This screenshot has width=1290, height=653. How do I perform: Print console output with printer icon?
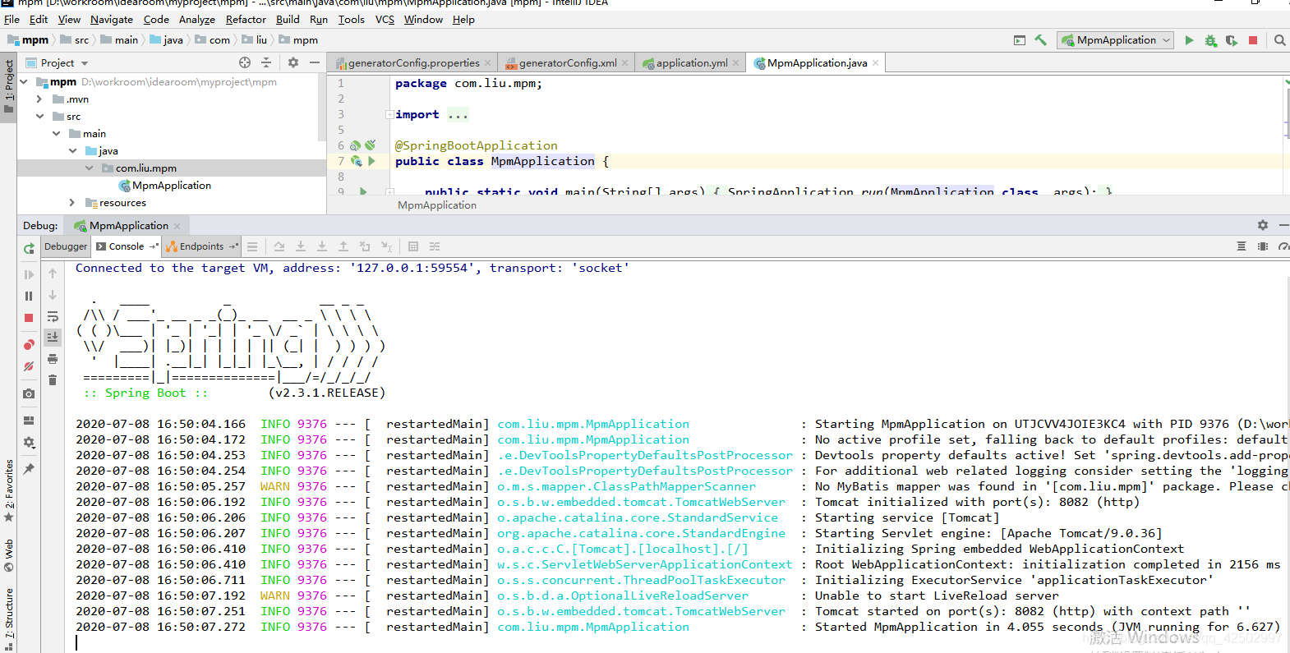(x=53, y=359)
